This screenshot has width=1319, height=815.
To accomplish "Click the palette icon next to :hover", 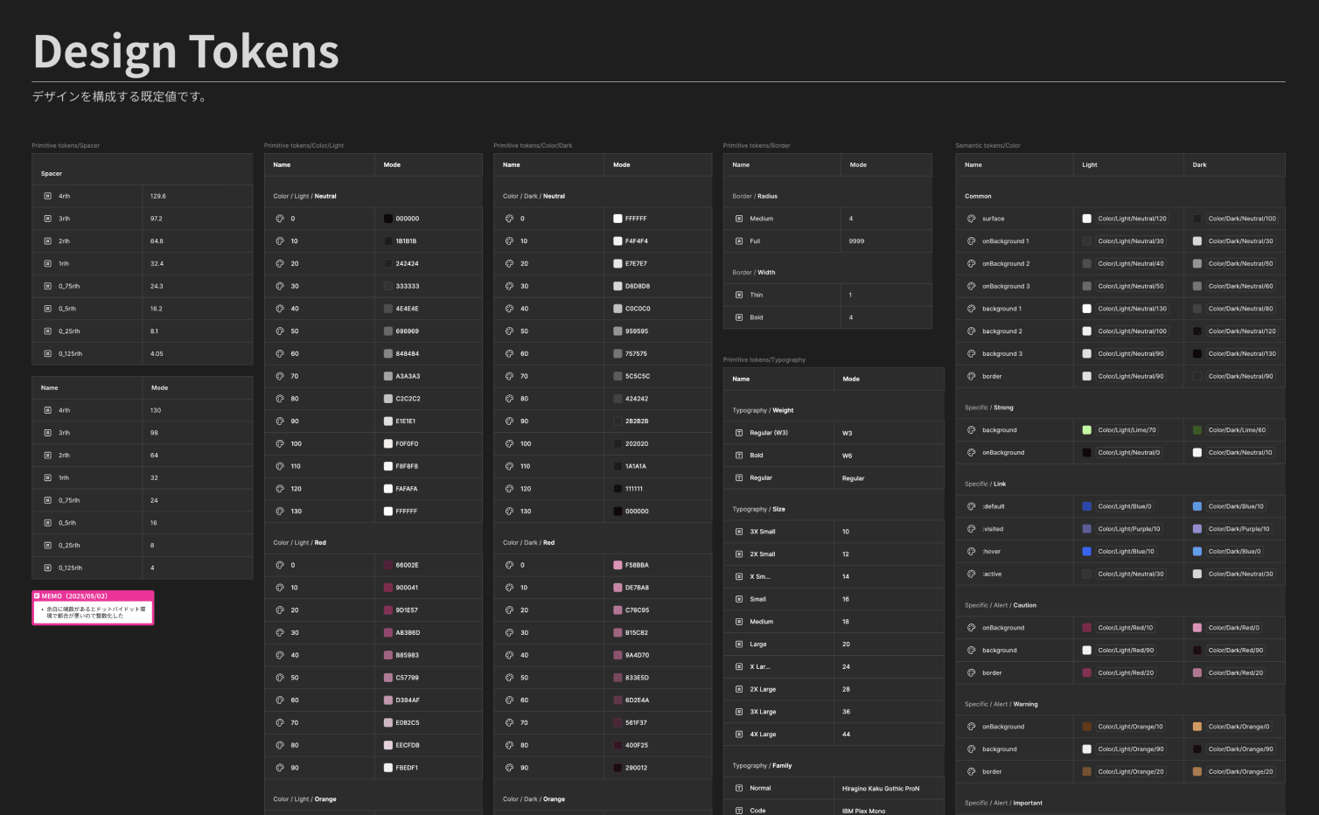I will pyautogui.click(x=971, y=552).
